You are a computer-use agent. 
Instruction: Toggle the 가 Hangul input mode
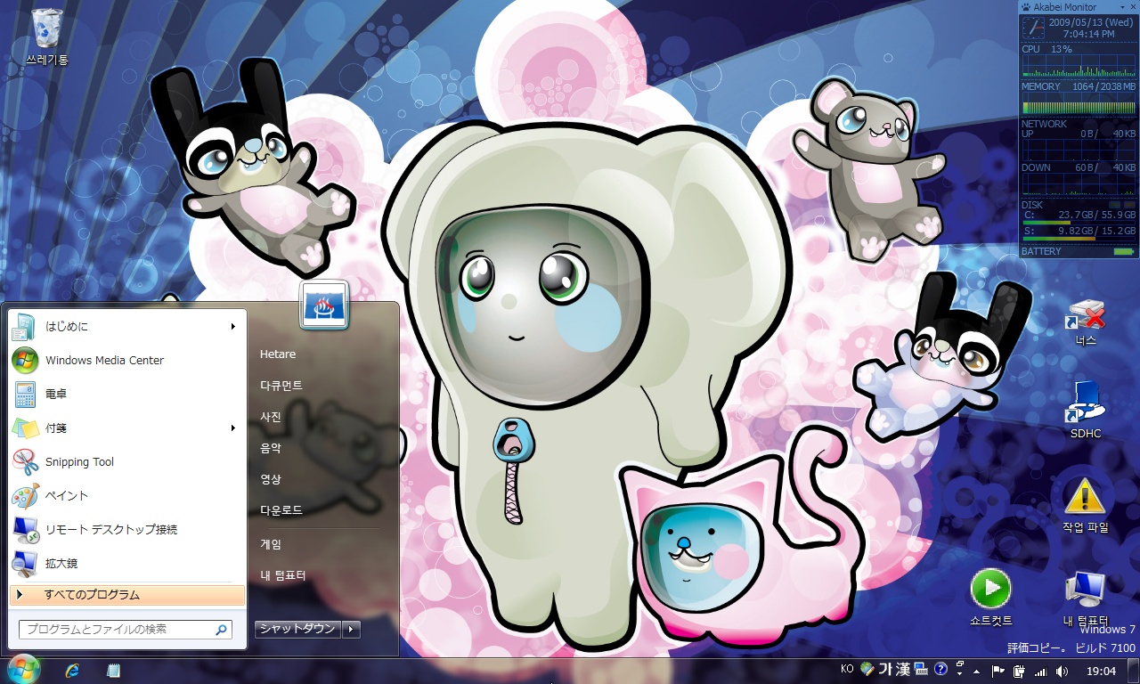pos(887,669)
